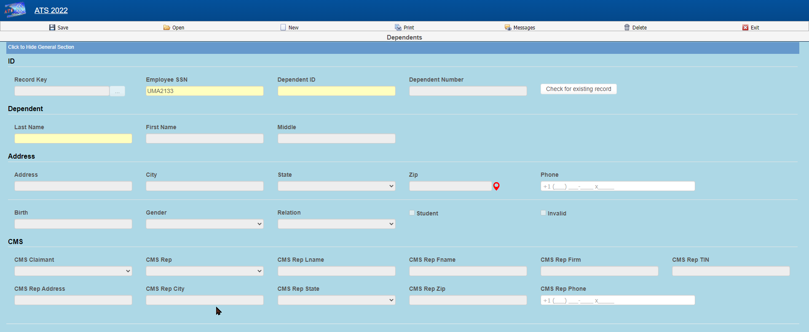Viewport: 809px width, 332px height.
Task: Click the Print printer icon
Action: (398, 27)
